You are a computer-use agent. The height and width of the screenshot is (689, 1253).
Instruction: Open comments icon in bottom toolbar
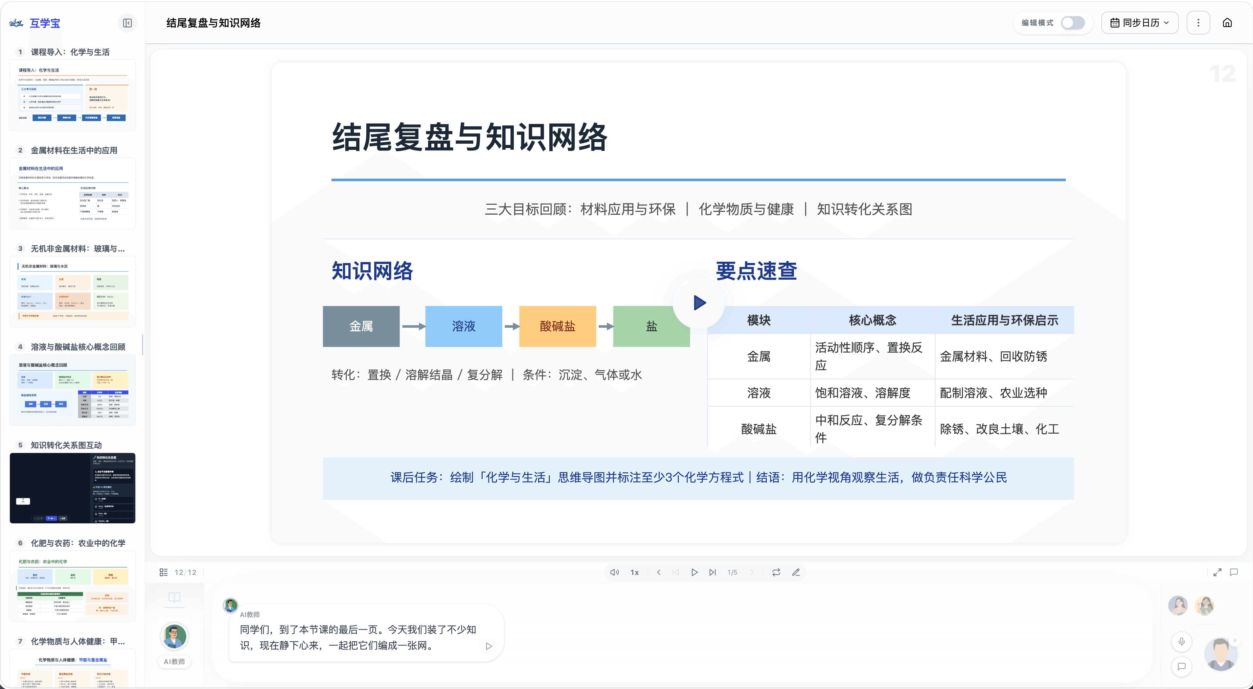pyautogui.click(x=1234, y=572)
